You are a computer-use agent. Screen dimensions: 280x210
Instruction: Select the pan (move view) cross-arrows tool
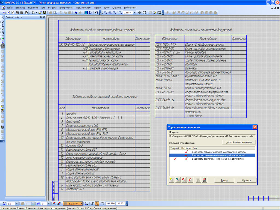coord(140,13)
